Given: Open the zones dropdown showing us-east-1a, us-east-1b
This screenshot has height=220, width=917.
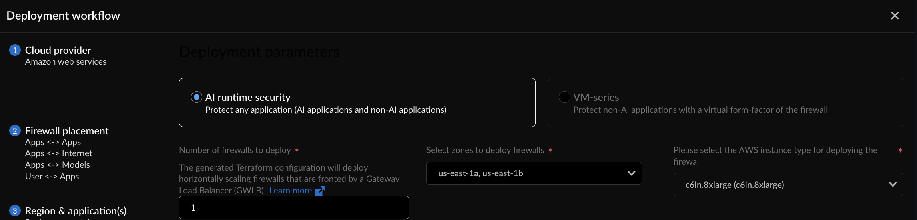Looking at the screenshot, I should [528, 173].
